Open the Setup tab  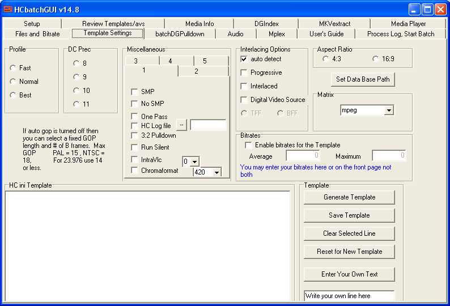(x=32, y=24)
